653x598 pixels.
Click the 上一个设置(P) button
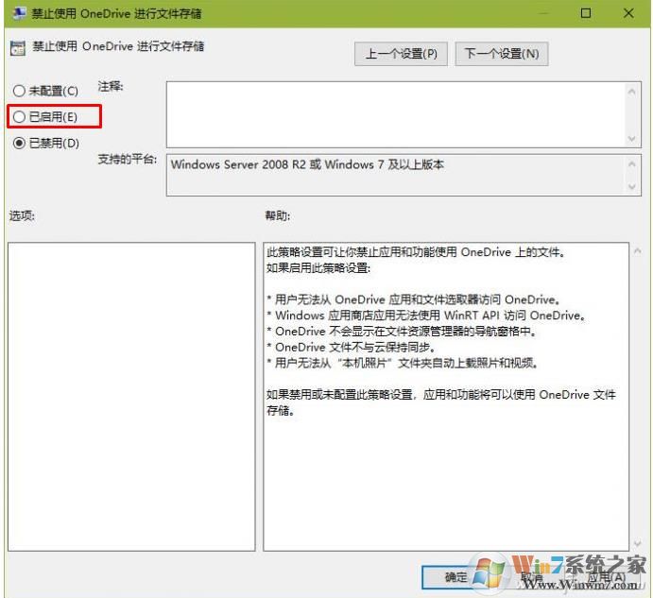point(401,54)
